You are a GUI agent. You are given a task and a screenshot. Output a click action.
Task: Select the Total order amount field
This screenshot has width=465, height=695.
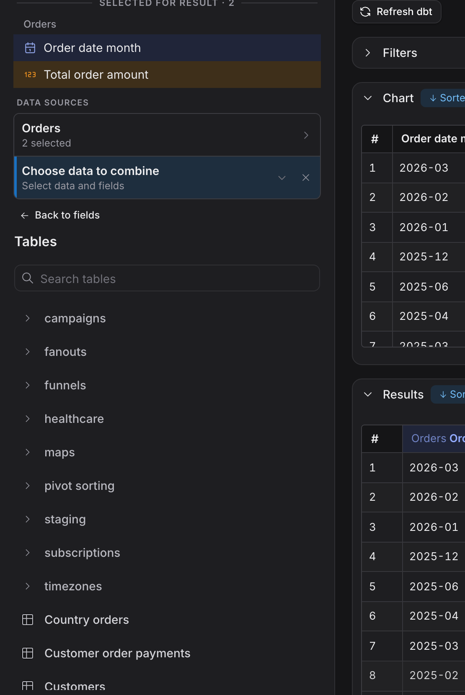(x=167, y=75)
